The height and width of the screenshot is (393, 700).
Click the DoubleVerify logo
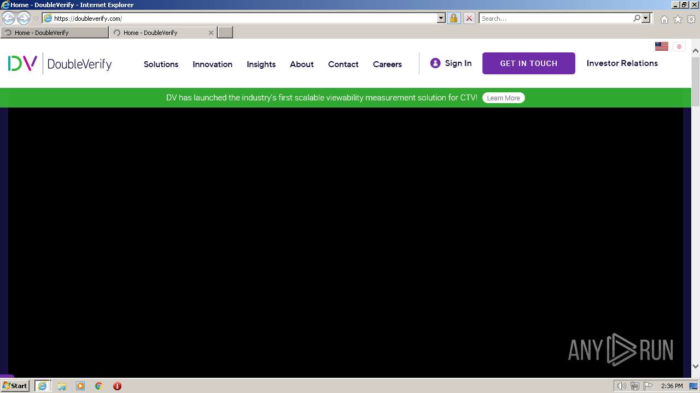click(x=60, y=63)
